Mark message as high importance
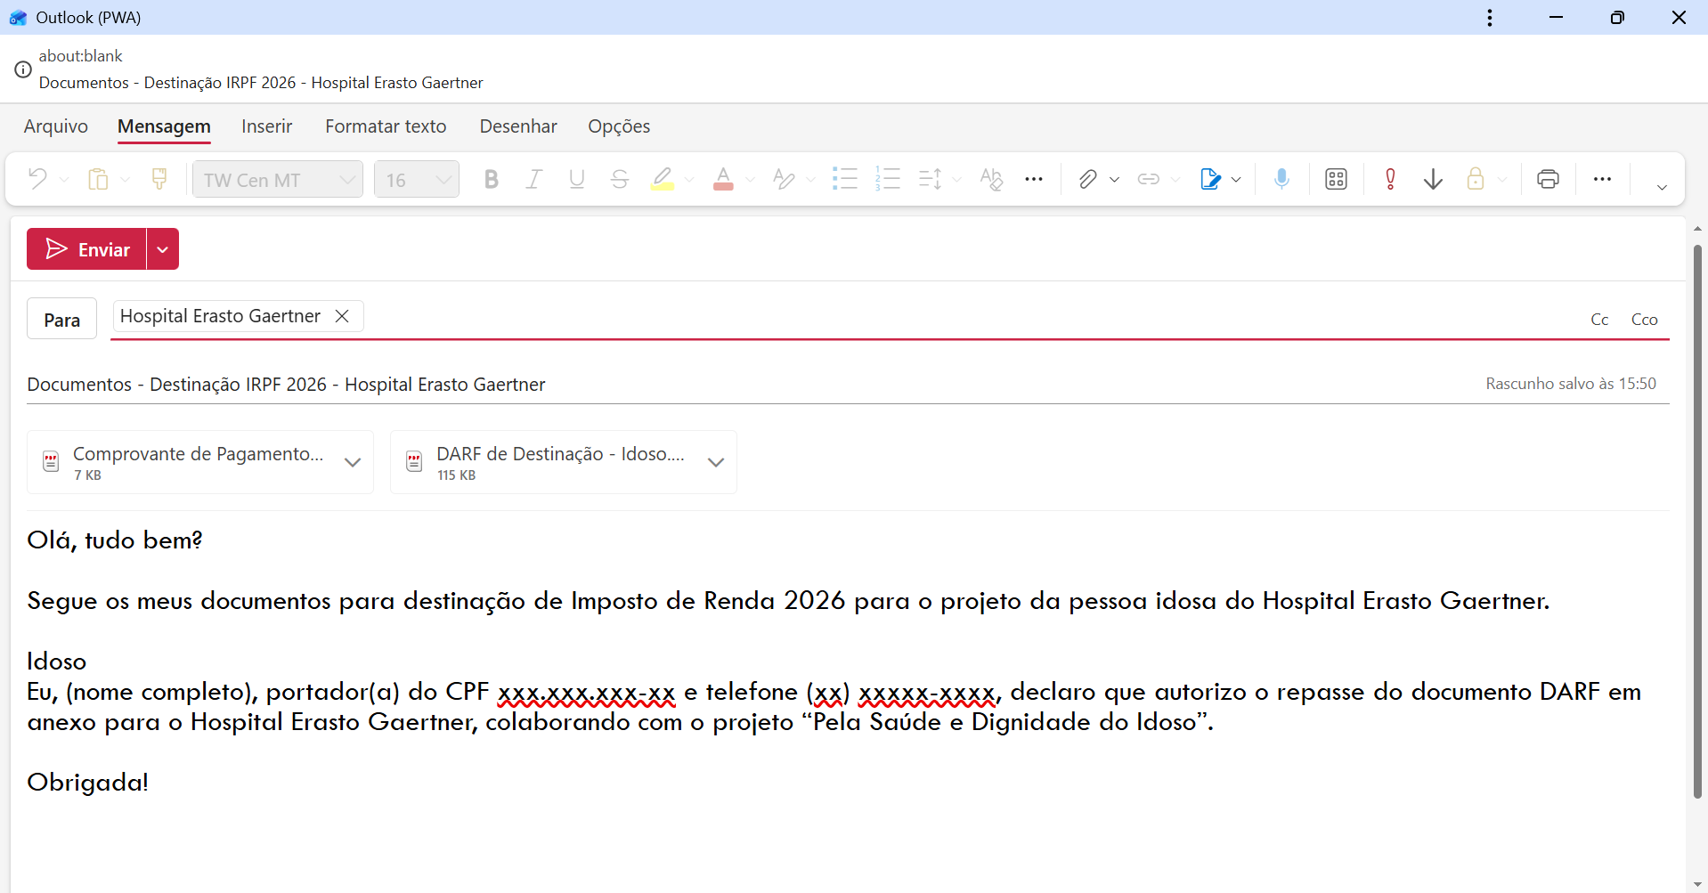Screen dimensions: 1708x893 1389,179
